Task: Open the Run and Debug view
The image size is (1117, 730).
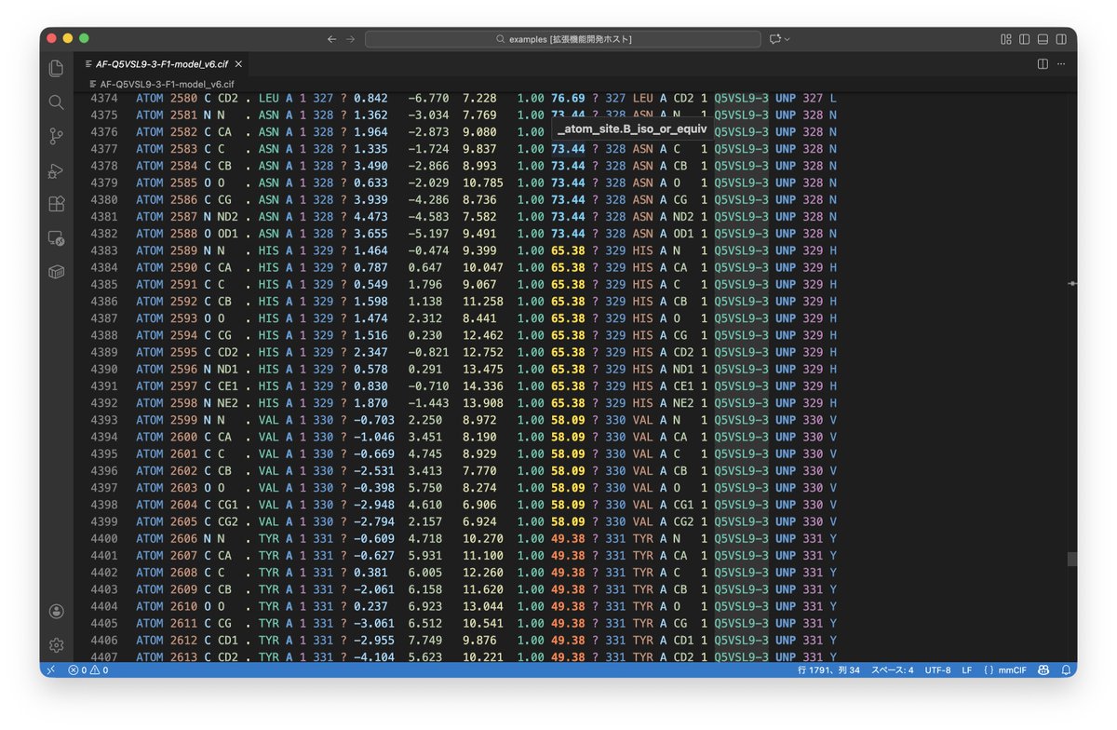Action: (x=56, y=170)
